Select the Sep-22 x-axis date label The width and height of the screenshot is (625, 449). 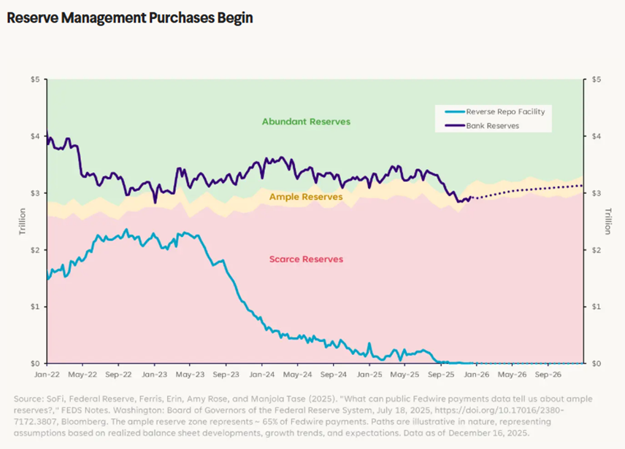point(118,374)
